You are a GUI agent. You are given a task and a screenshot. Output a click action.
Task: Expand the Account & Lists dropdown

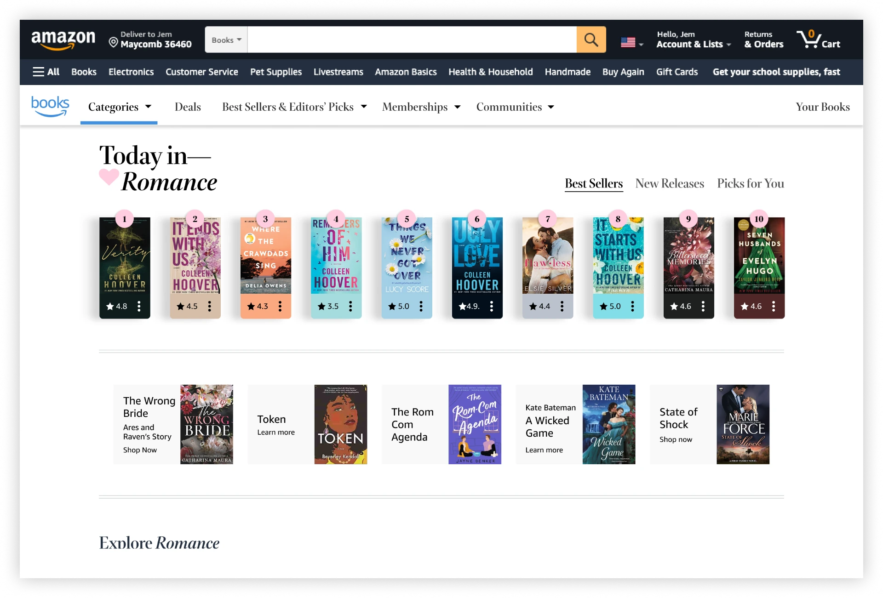[694, 40]
